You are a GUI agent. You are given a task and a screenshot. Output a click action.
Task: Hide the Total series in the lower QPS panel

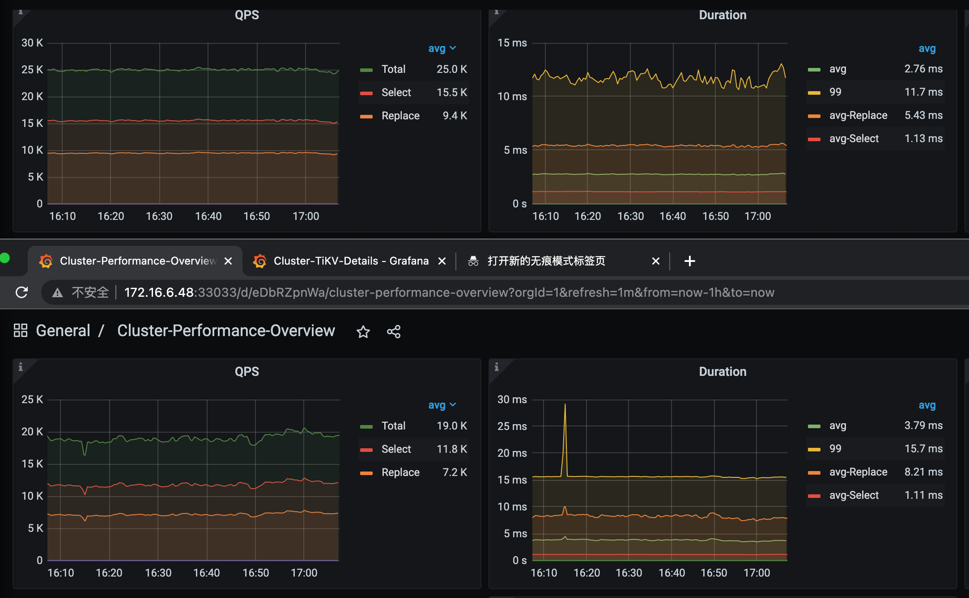[394, 425]
